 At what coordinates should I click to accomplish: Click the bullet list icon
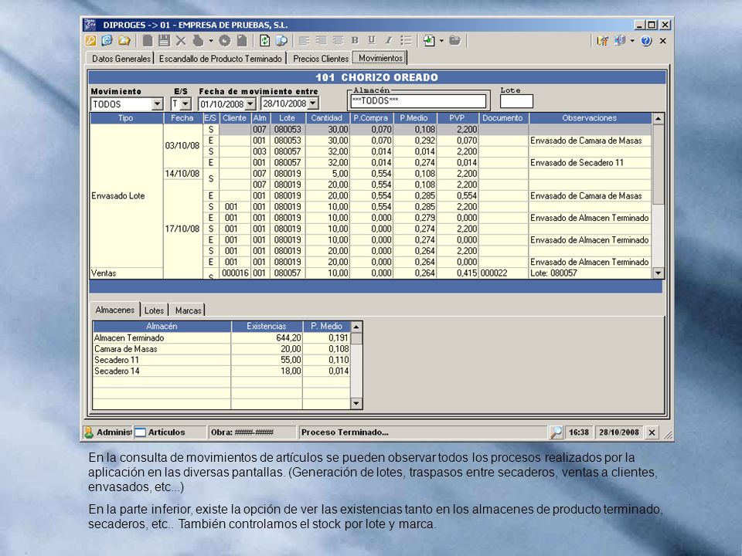click(x=406, y=41)
